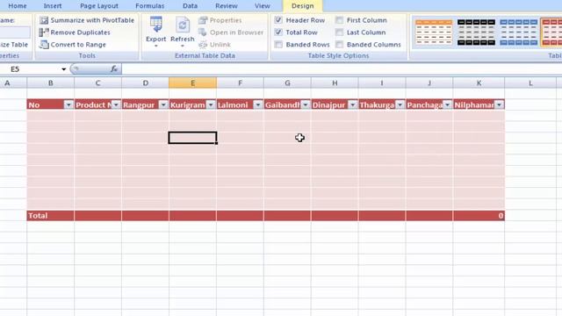This screenshot has width=562, height=316.
Task: Apply the red table style thumbnail
Action: [552, 32]
